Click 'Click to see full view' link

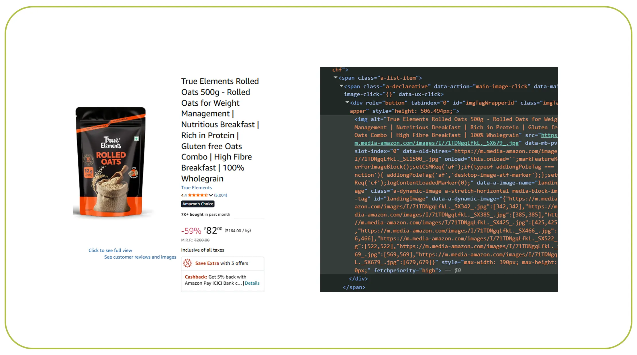[x=110, y=250]
